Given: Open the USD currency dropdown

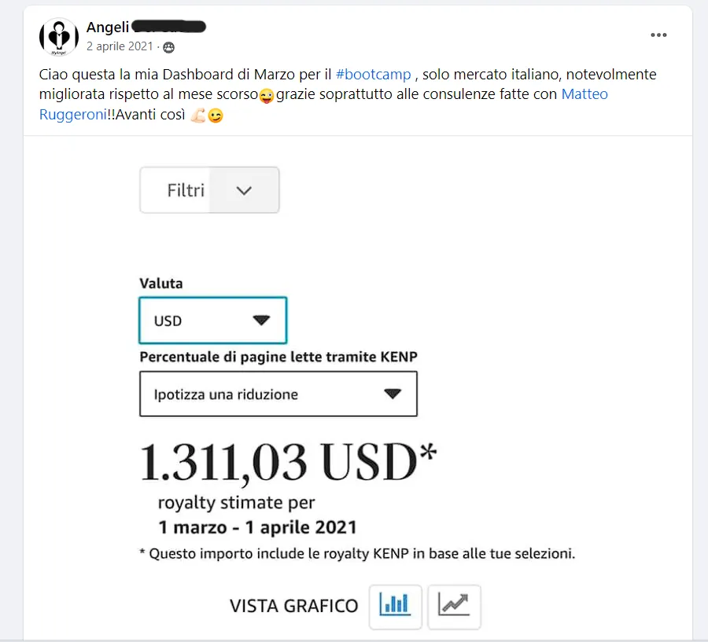Looking at the screenshot, I should (x=212, y=321).
